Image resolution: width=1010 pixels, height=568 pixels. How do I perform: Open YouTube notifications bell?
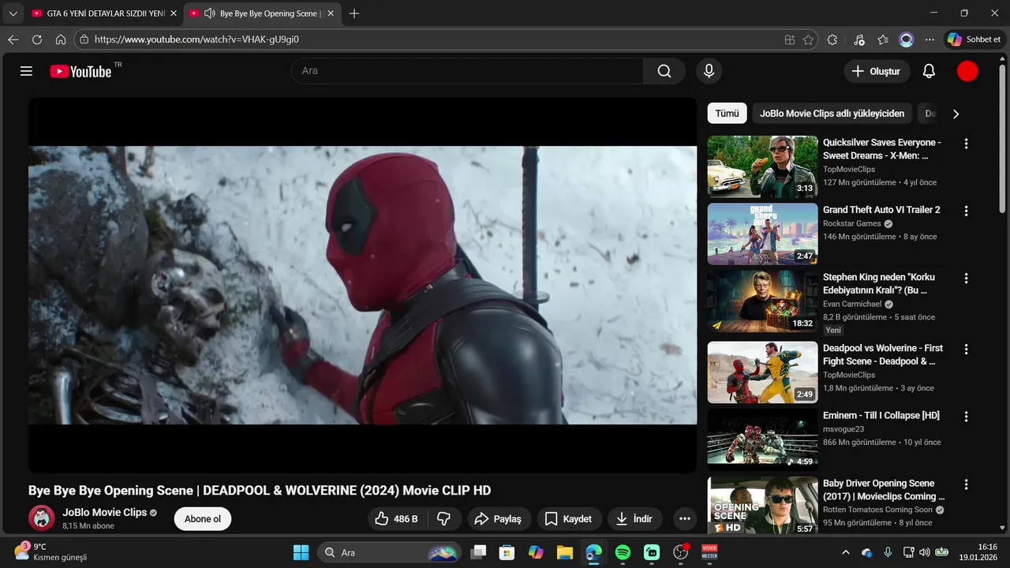tap(929, 71)
